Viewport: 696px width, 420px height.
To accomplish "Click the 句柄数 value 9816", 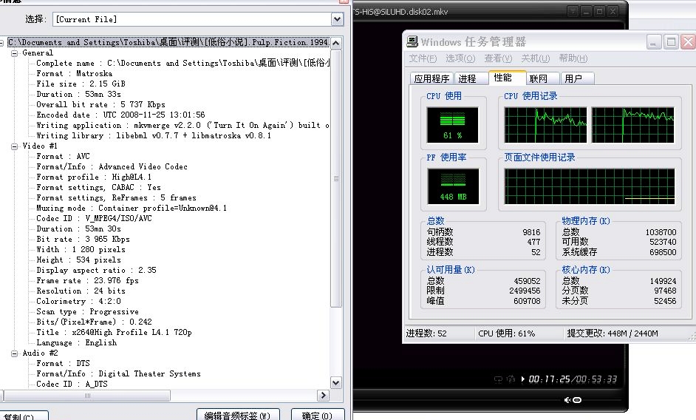I will 531,232.
